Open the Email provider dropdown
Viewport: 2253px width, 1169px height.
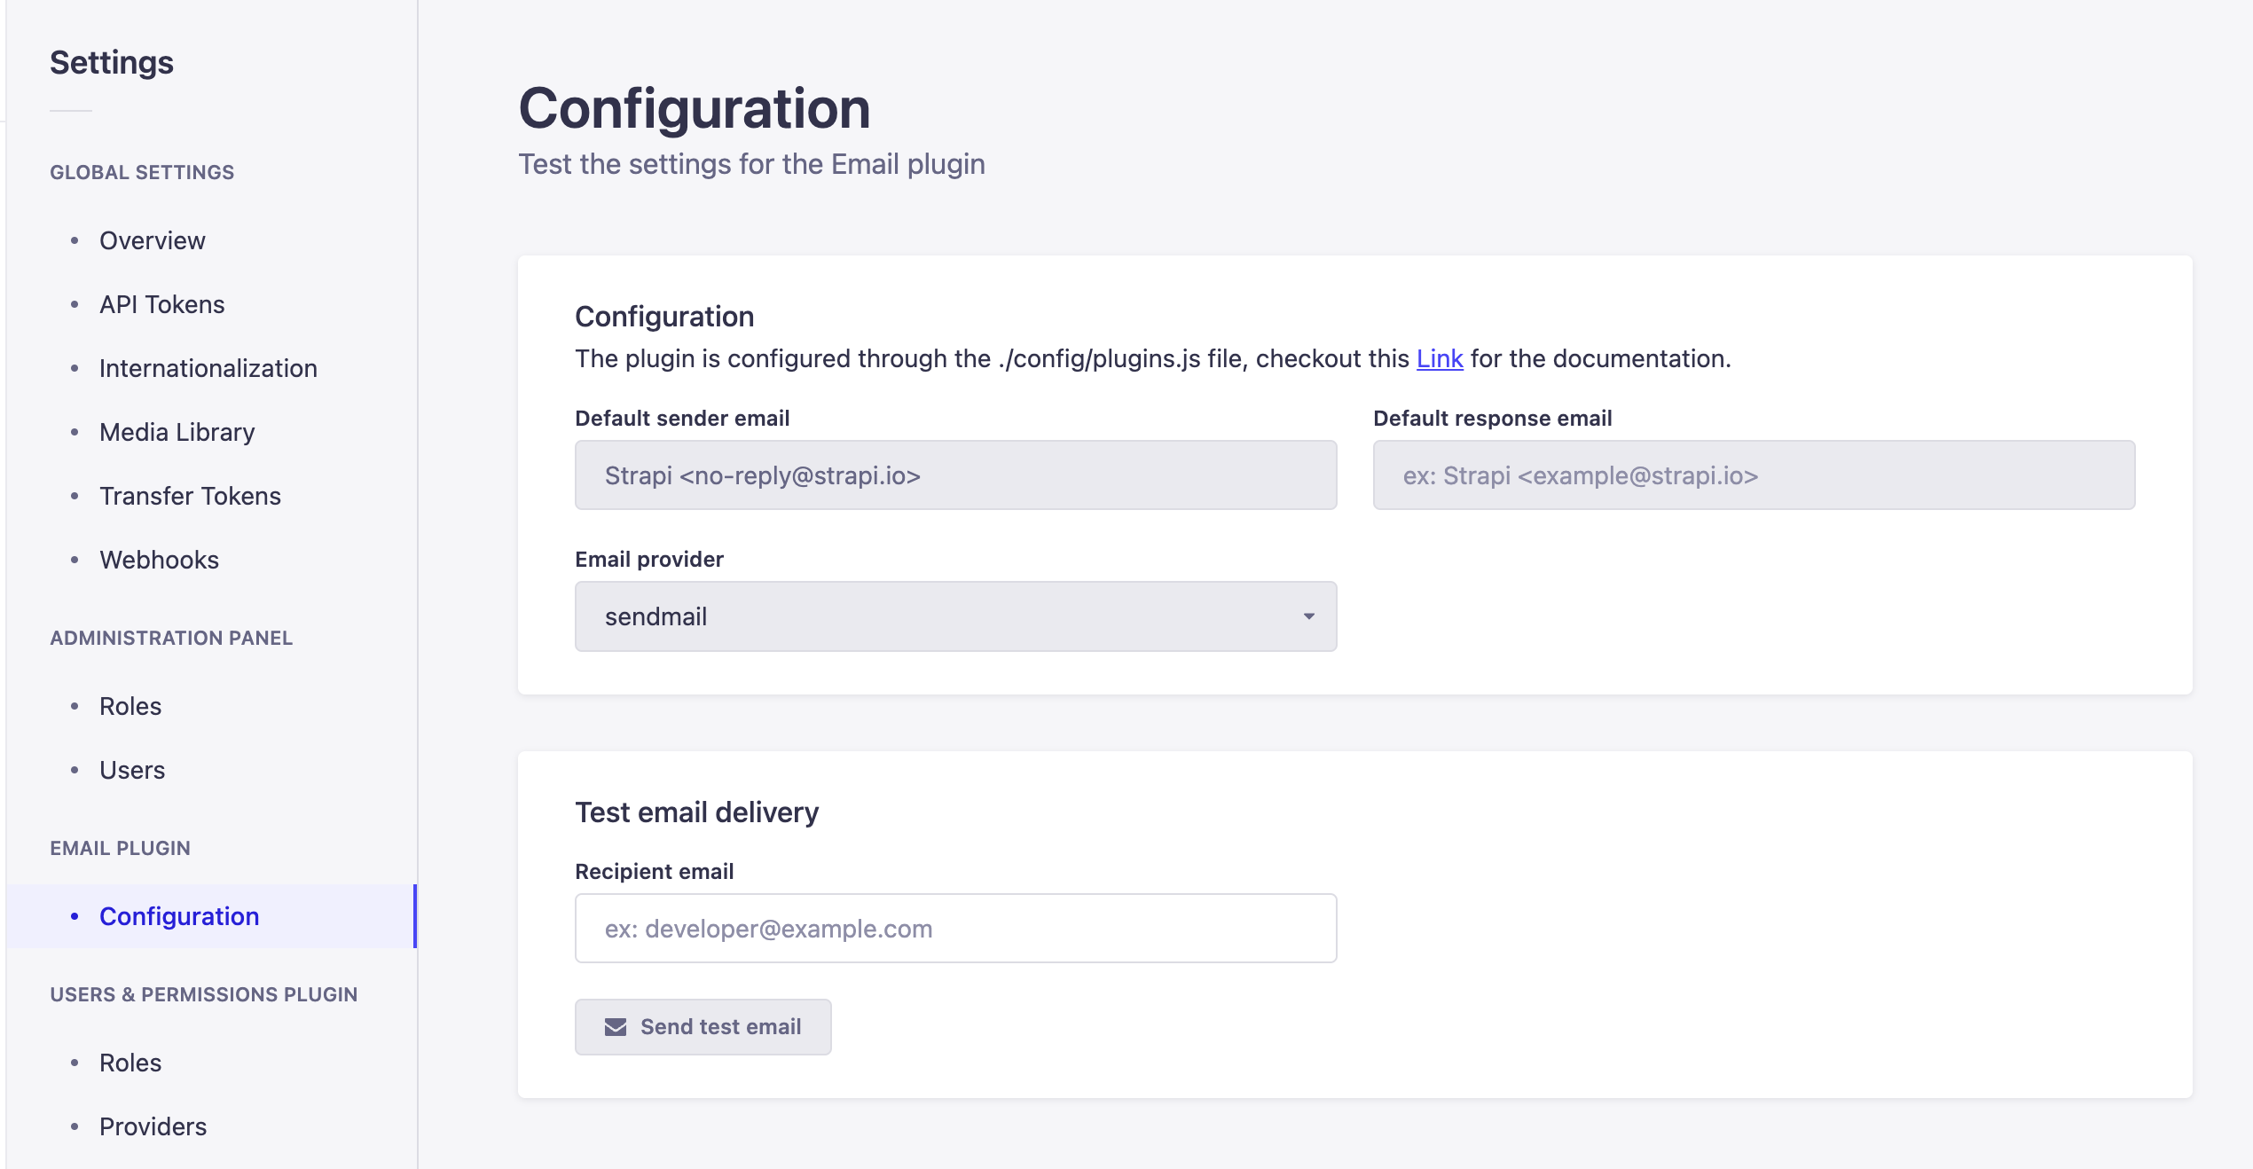tap(955, 616)
